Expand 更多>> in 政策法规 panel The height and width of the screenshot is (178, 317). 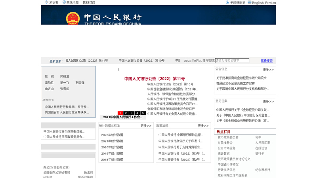[203, 126]
